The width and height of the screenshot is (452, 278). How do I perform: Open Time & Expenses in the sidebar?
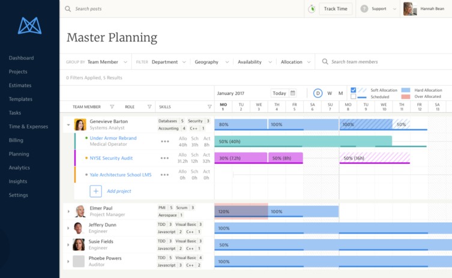coord(28,127)
